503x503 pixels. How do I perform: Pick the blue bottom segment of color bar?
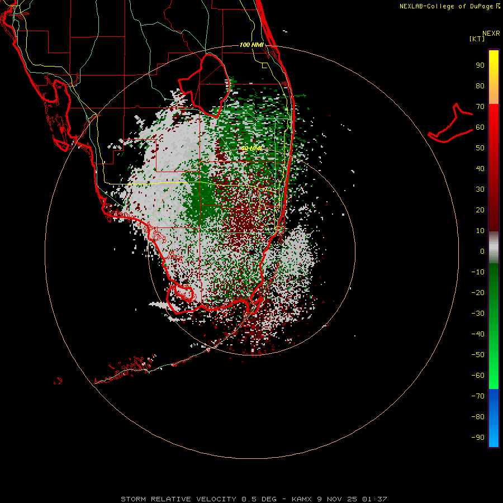(x=493, y=418)
